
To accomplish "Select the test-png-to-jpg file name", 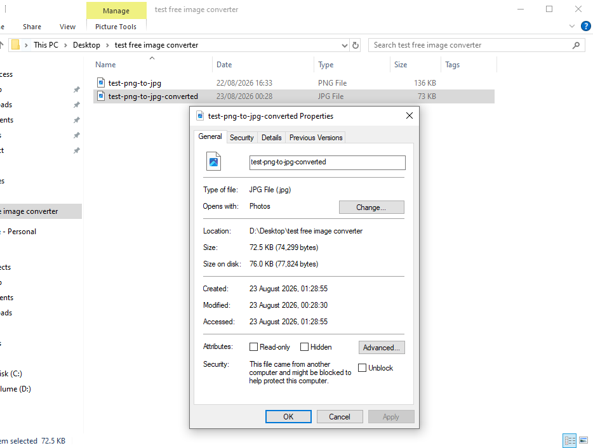I will coord(135,82).
